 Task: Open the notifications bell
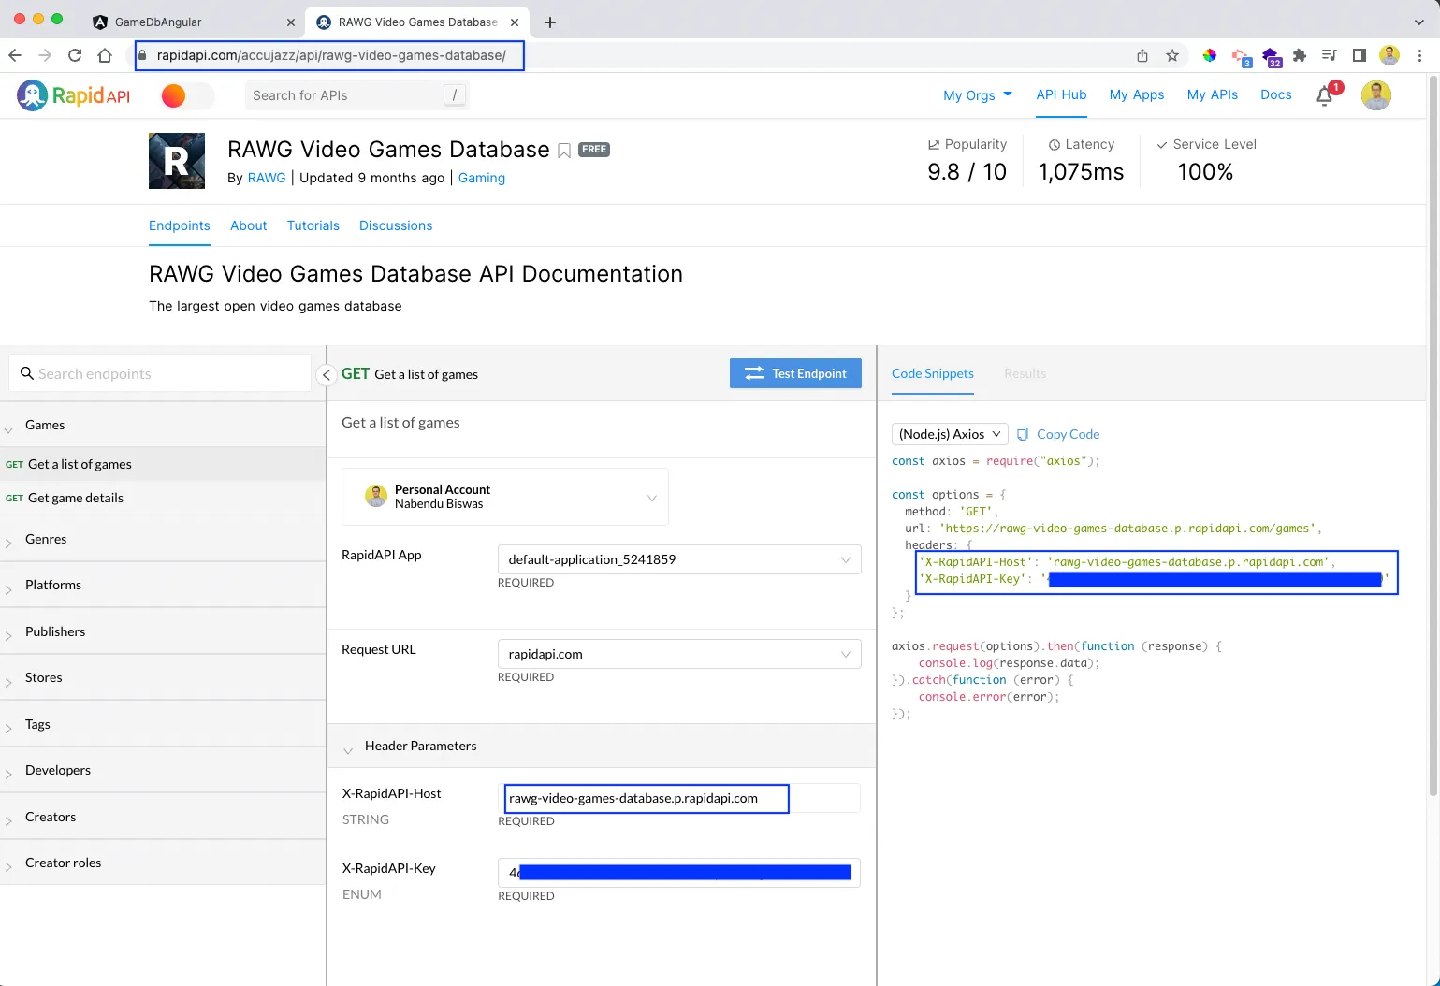[1325, 95]
